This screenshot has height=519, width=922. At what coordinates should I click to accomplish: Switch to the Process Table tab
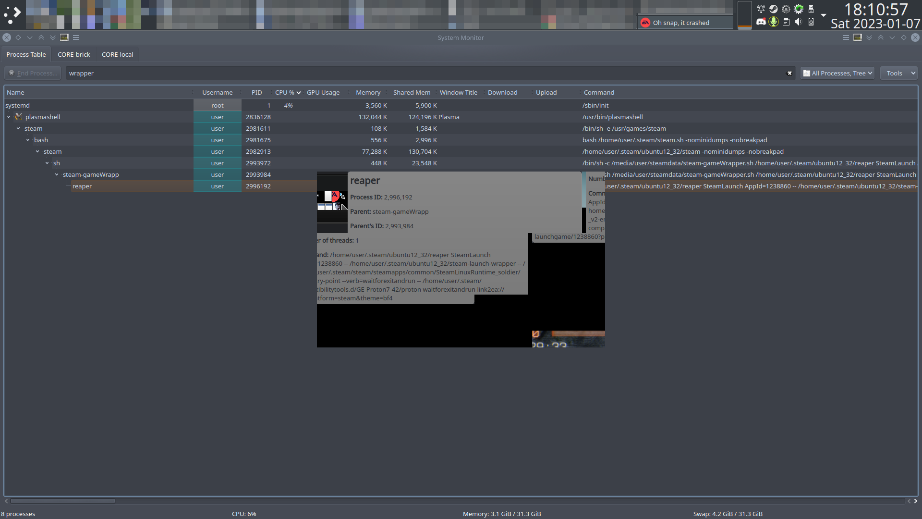click(x=26, y=54)
